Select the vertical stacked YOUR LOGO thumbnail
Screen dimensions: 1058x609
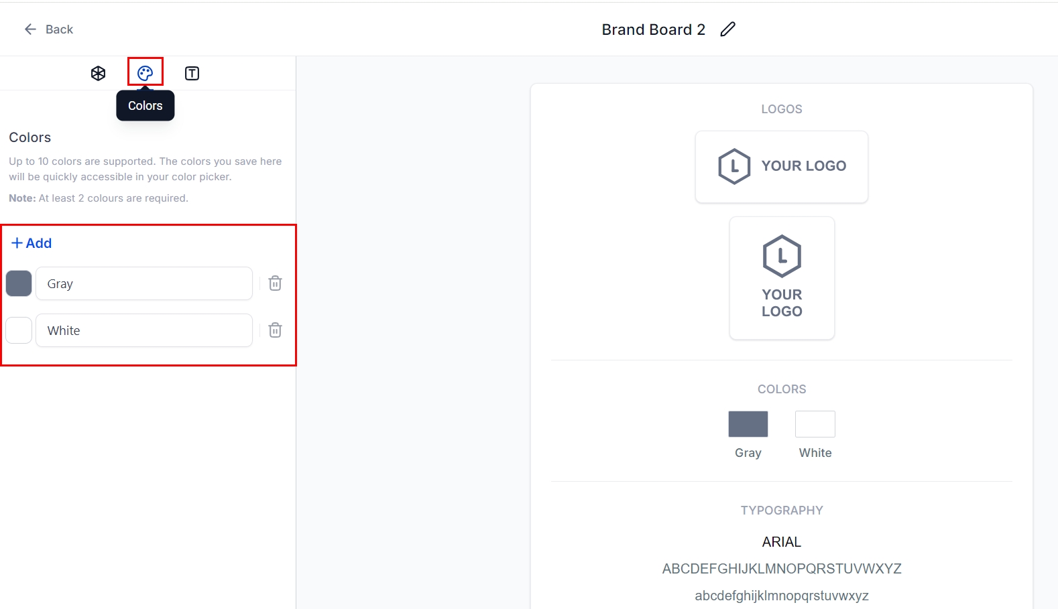click(782, 277)
